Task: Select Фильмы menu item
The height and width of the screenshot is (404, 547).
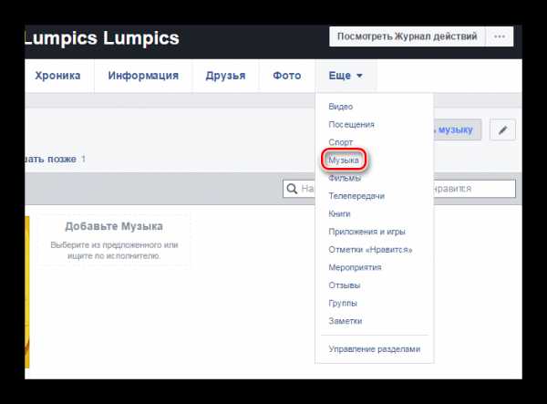Action: pos(345,178)
